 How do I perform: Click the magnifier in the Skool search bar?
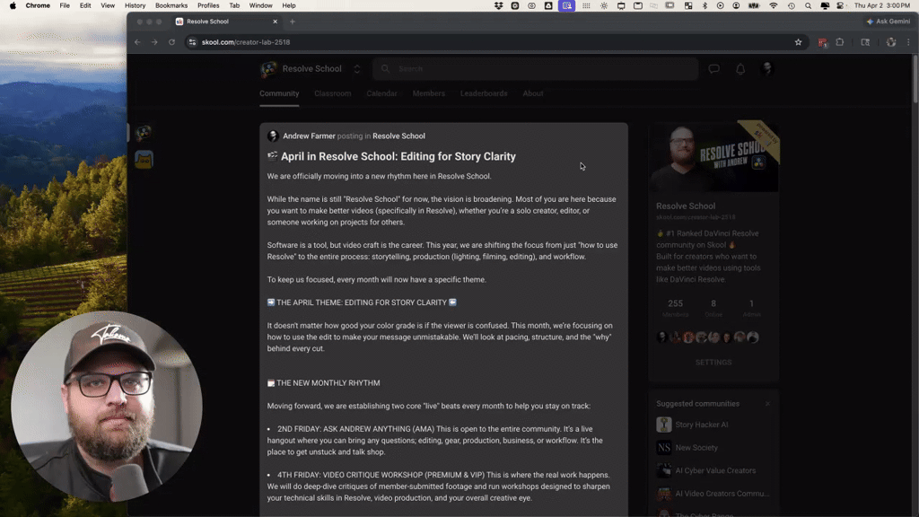384,68
